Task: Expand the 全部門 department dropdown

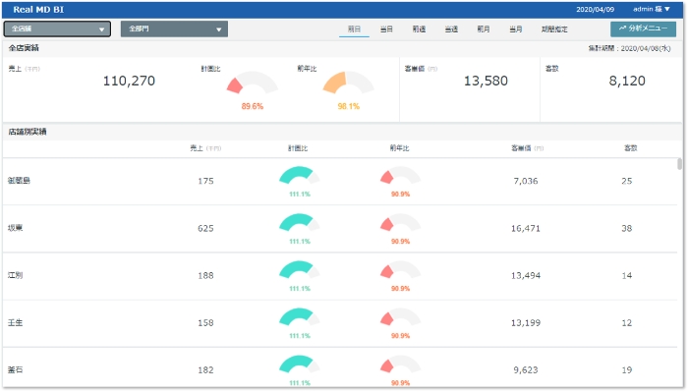Action: coord(174,28)
